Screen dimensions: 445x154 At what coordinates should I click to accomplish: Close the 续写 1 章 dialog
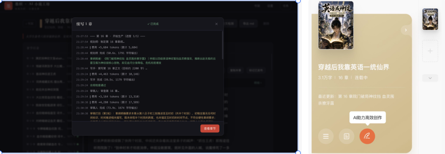click(x=217, y=24)
